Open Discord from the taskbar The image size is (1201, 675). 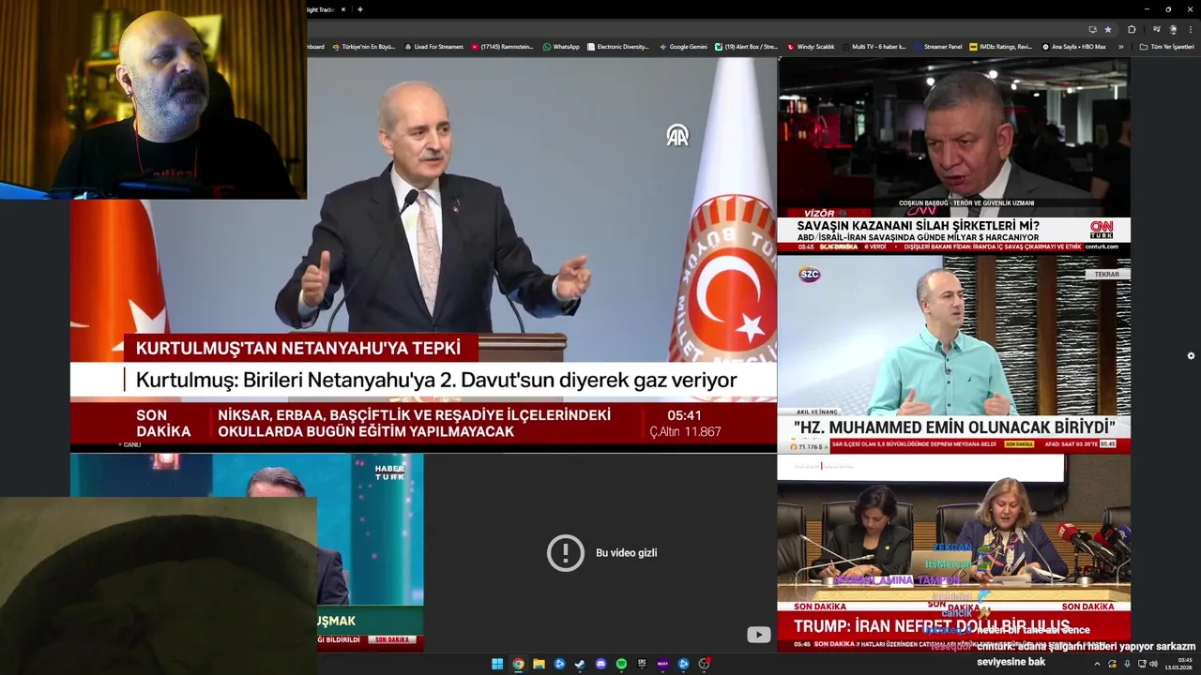(600, 664)
